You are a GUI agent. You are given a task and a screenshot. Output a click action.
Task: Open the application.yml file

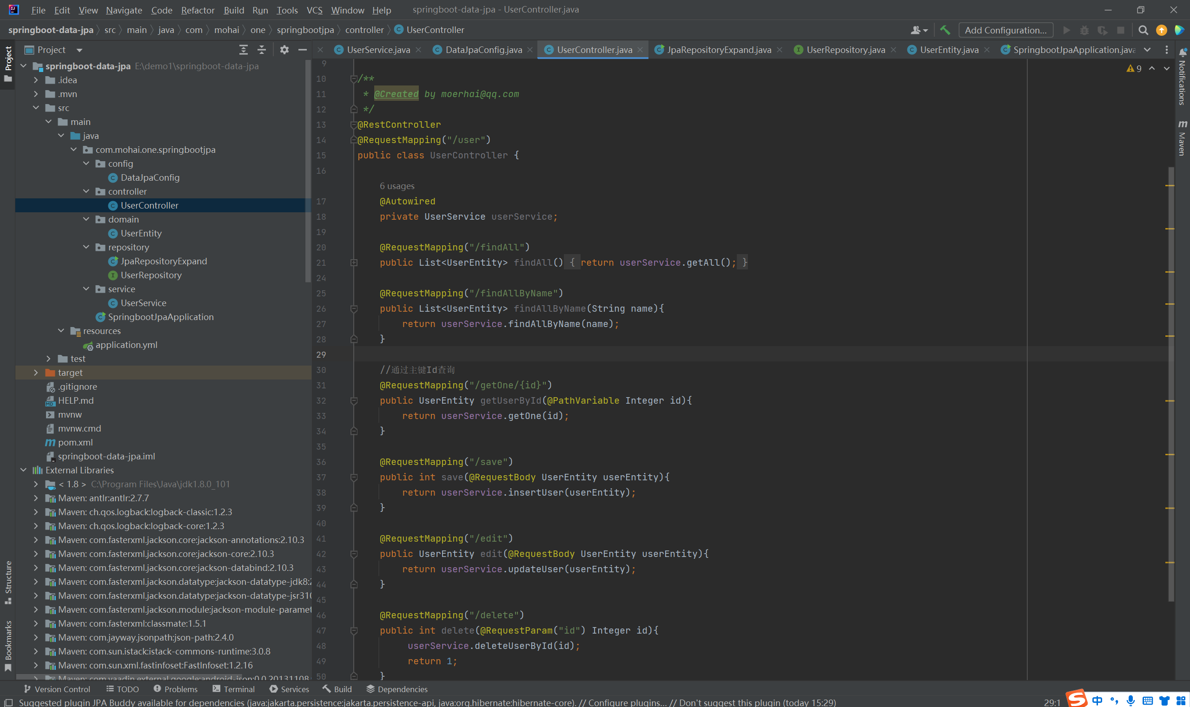[x=126, y=345]
